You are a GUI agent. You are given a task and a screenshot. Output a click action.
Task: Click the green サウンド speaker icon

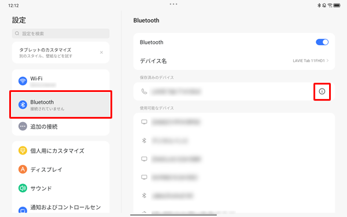[23, 188]
